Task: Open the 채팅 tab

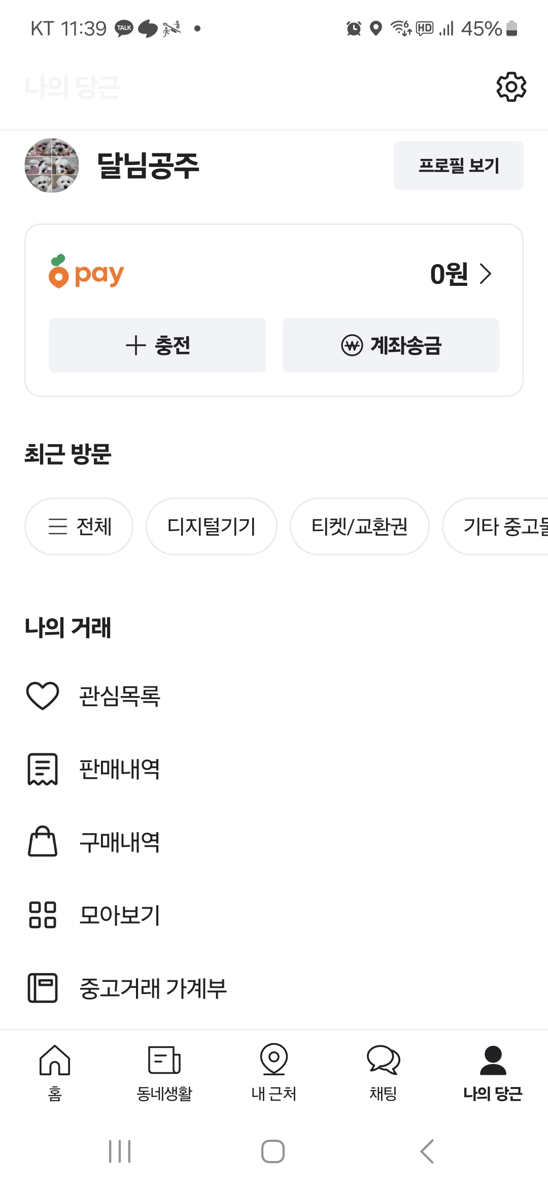Action: click(x=384, y=1071)
